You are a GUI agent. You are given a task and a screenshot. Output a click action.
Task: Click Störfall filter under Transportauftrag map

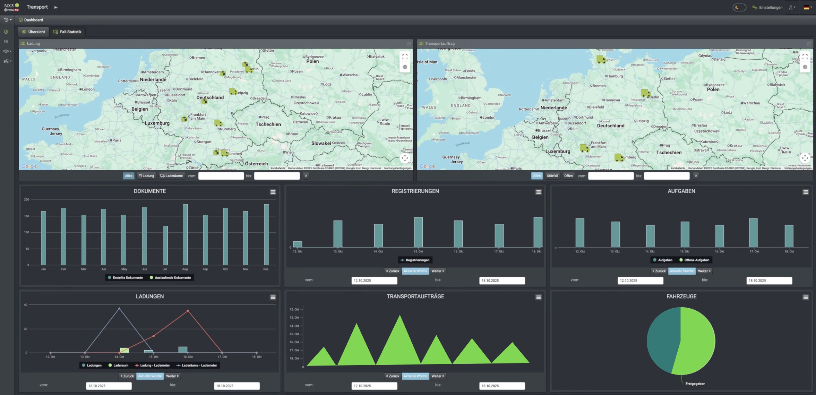click(x=552, y=176)
